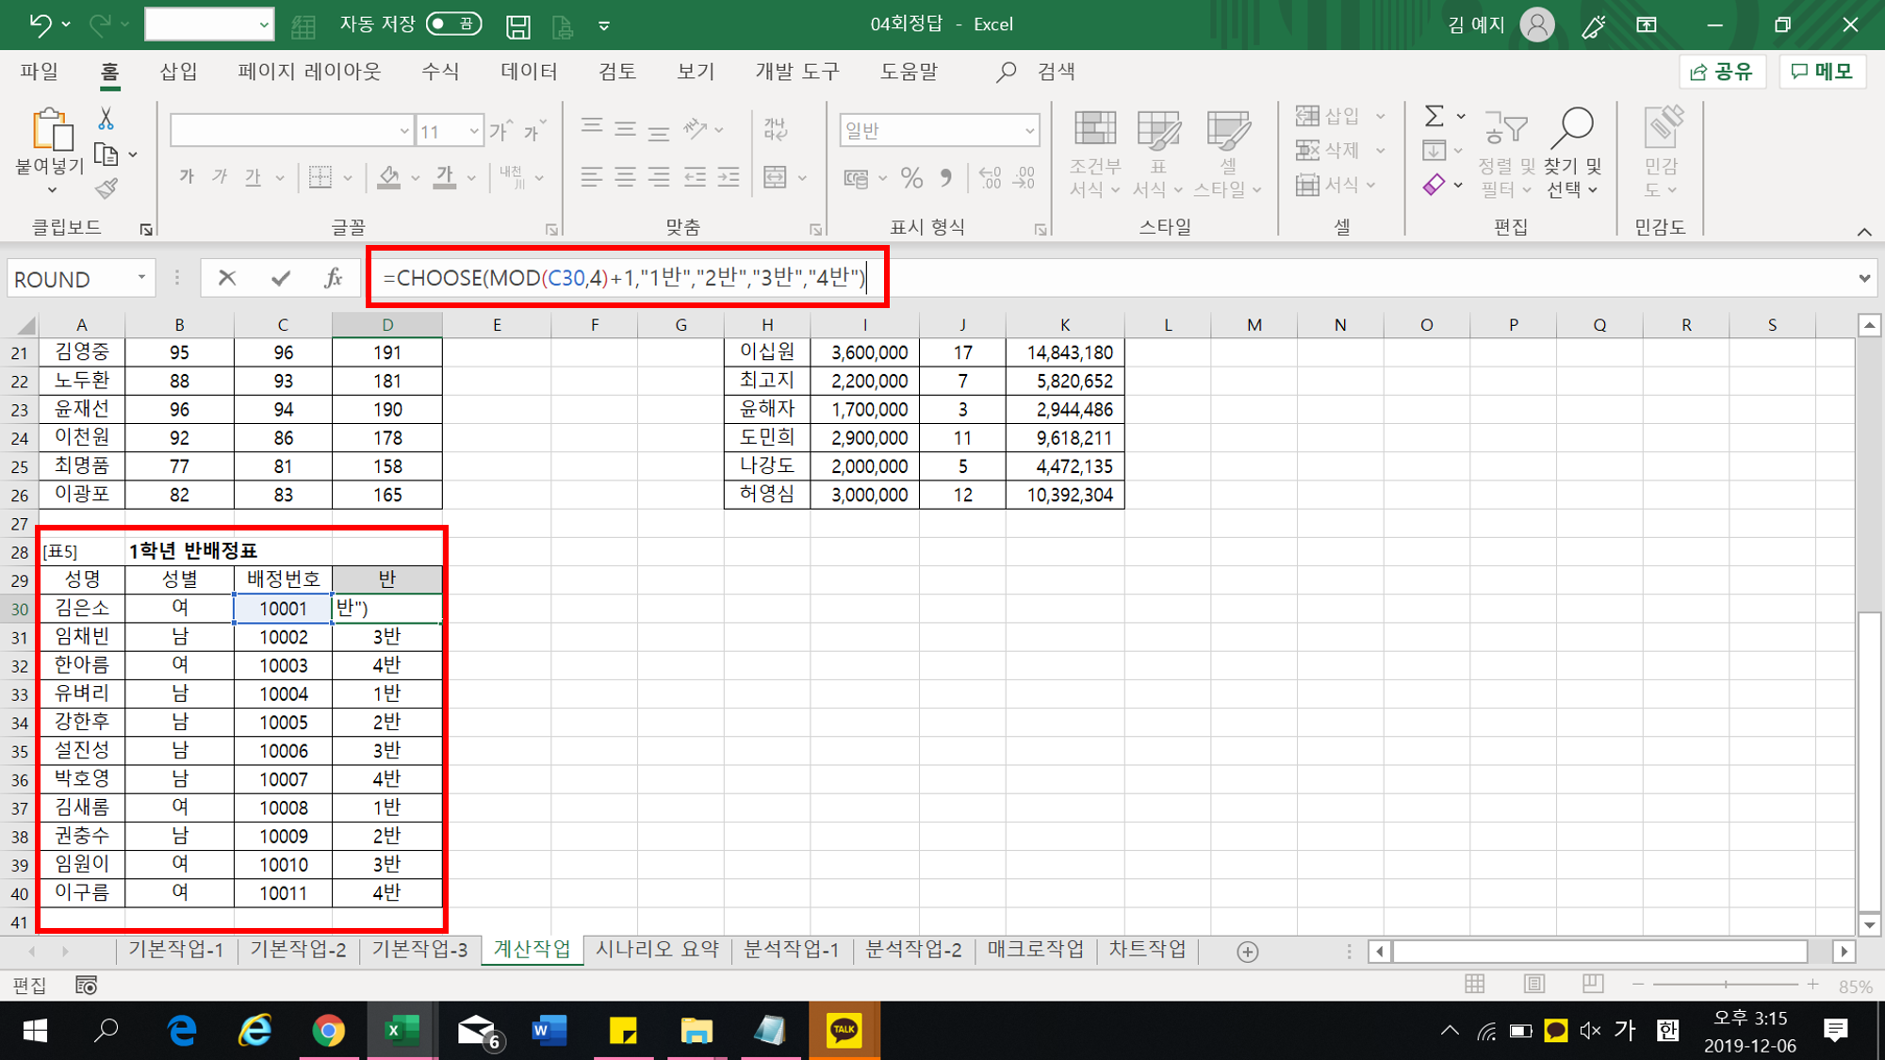Click the Save icon in title bar
Viewport: 1885px width, 1060px height.
point(517,25)
